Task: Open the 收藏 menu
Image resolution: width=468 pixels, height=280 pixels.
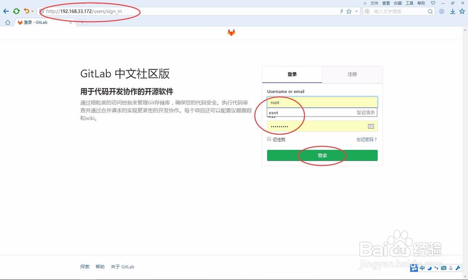Action: 398,3
